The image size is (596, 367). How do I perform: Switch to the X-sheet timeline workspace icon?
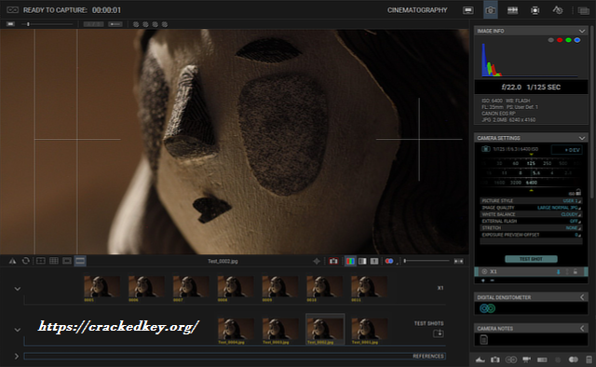pyautogui.click(x=512, y=10)
